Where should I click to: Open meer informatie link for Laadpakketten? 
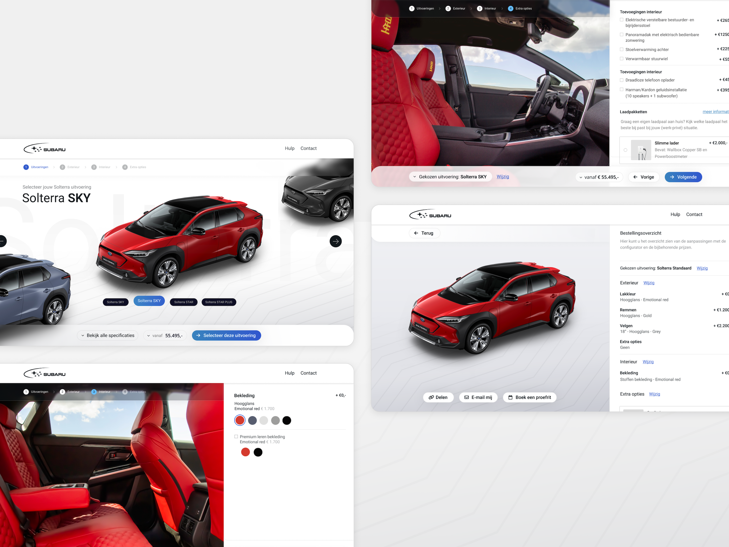tap(715, 112)
